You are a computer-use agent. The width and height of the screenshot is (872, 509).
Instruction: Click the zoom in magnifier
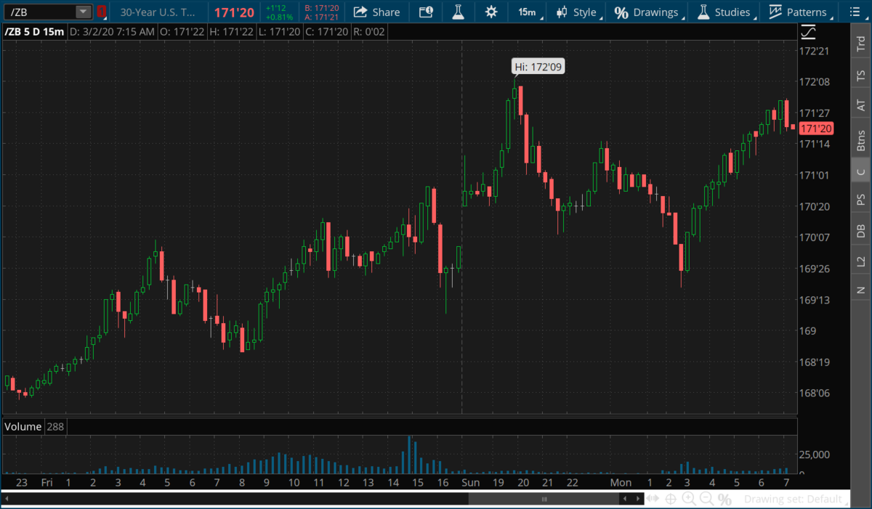pos(688,499)
